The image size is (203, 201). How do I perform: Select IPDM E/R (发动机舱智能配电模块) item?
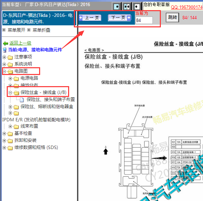pyautogui.click(x=36, y=120)
